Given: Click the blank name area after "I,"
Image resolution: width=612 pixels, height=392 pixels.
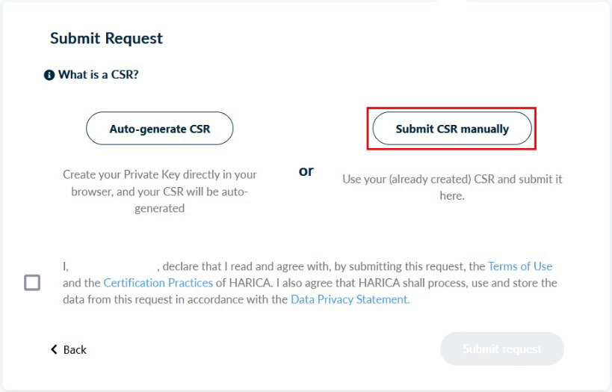Looking at the screenshot, I should pyautogui.click(x=114, y=266).
